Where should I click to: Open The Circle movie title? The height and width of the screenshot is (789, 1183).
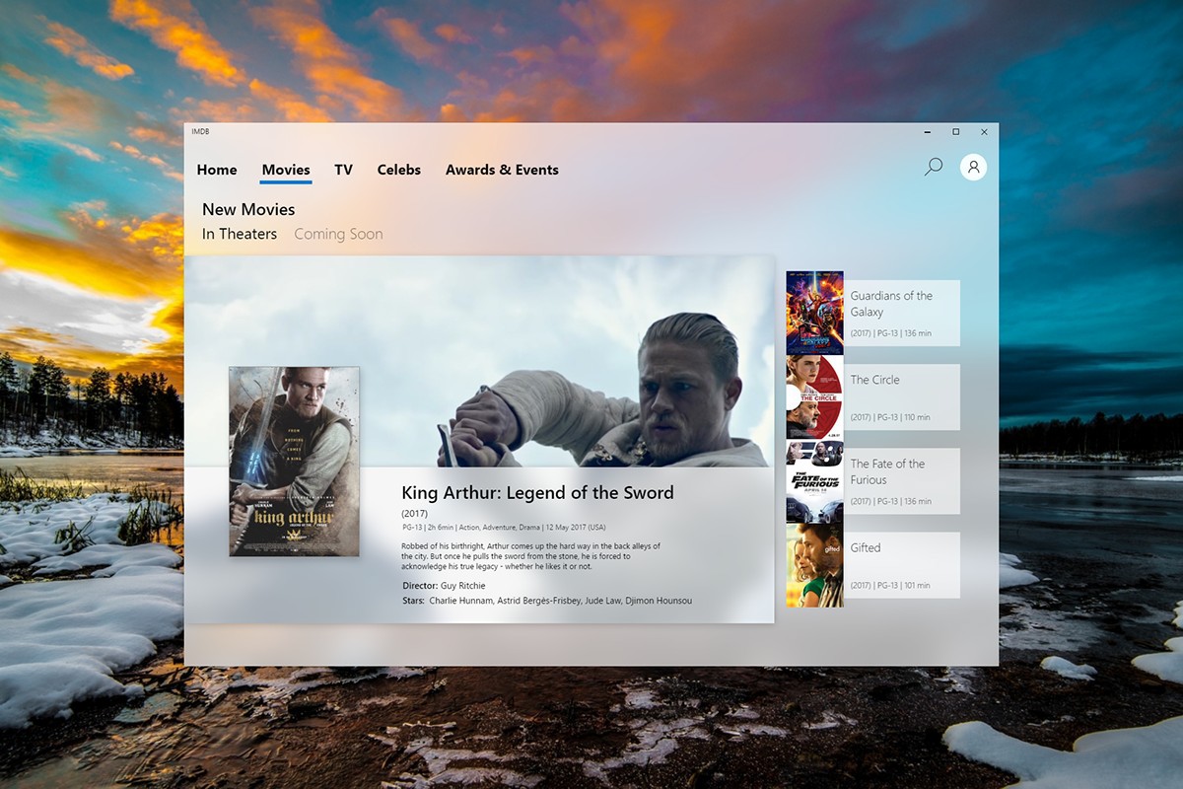(x=875, y=380)
